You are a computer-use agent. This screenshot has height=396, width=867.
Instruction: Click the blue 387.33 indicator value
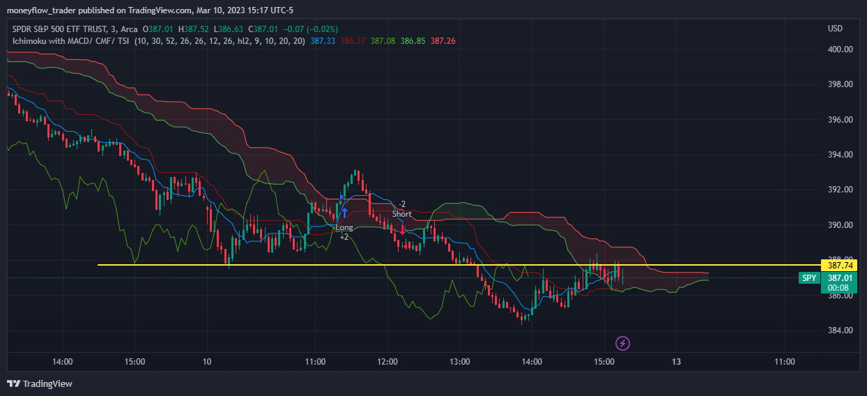coord(323,41)
